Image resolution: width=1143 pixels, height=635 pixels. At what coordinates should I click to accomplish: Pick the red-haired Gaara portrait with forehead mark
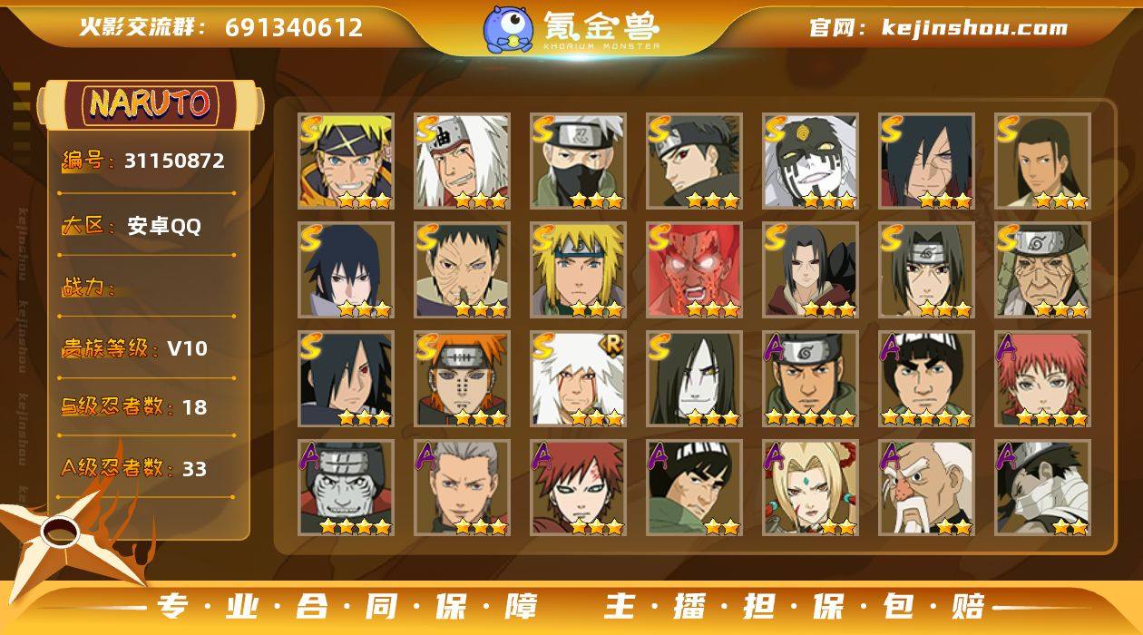(x=578, y=487)
